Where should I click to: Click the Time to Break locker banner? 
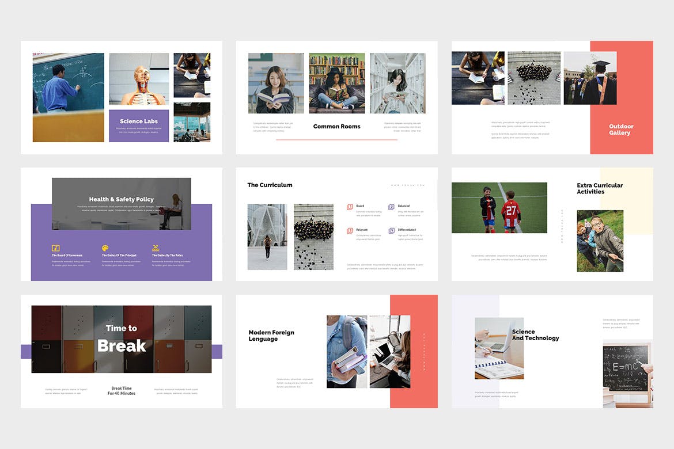coord(122,338)
